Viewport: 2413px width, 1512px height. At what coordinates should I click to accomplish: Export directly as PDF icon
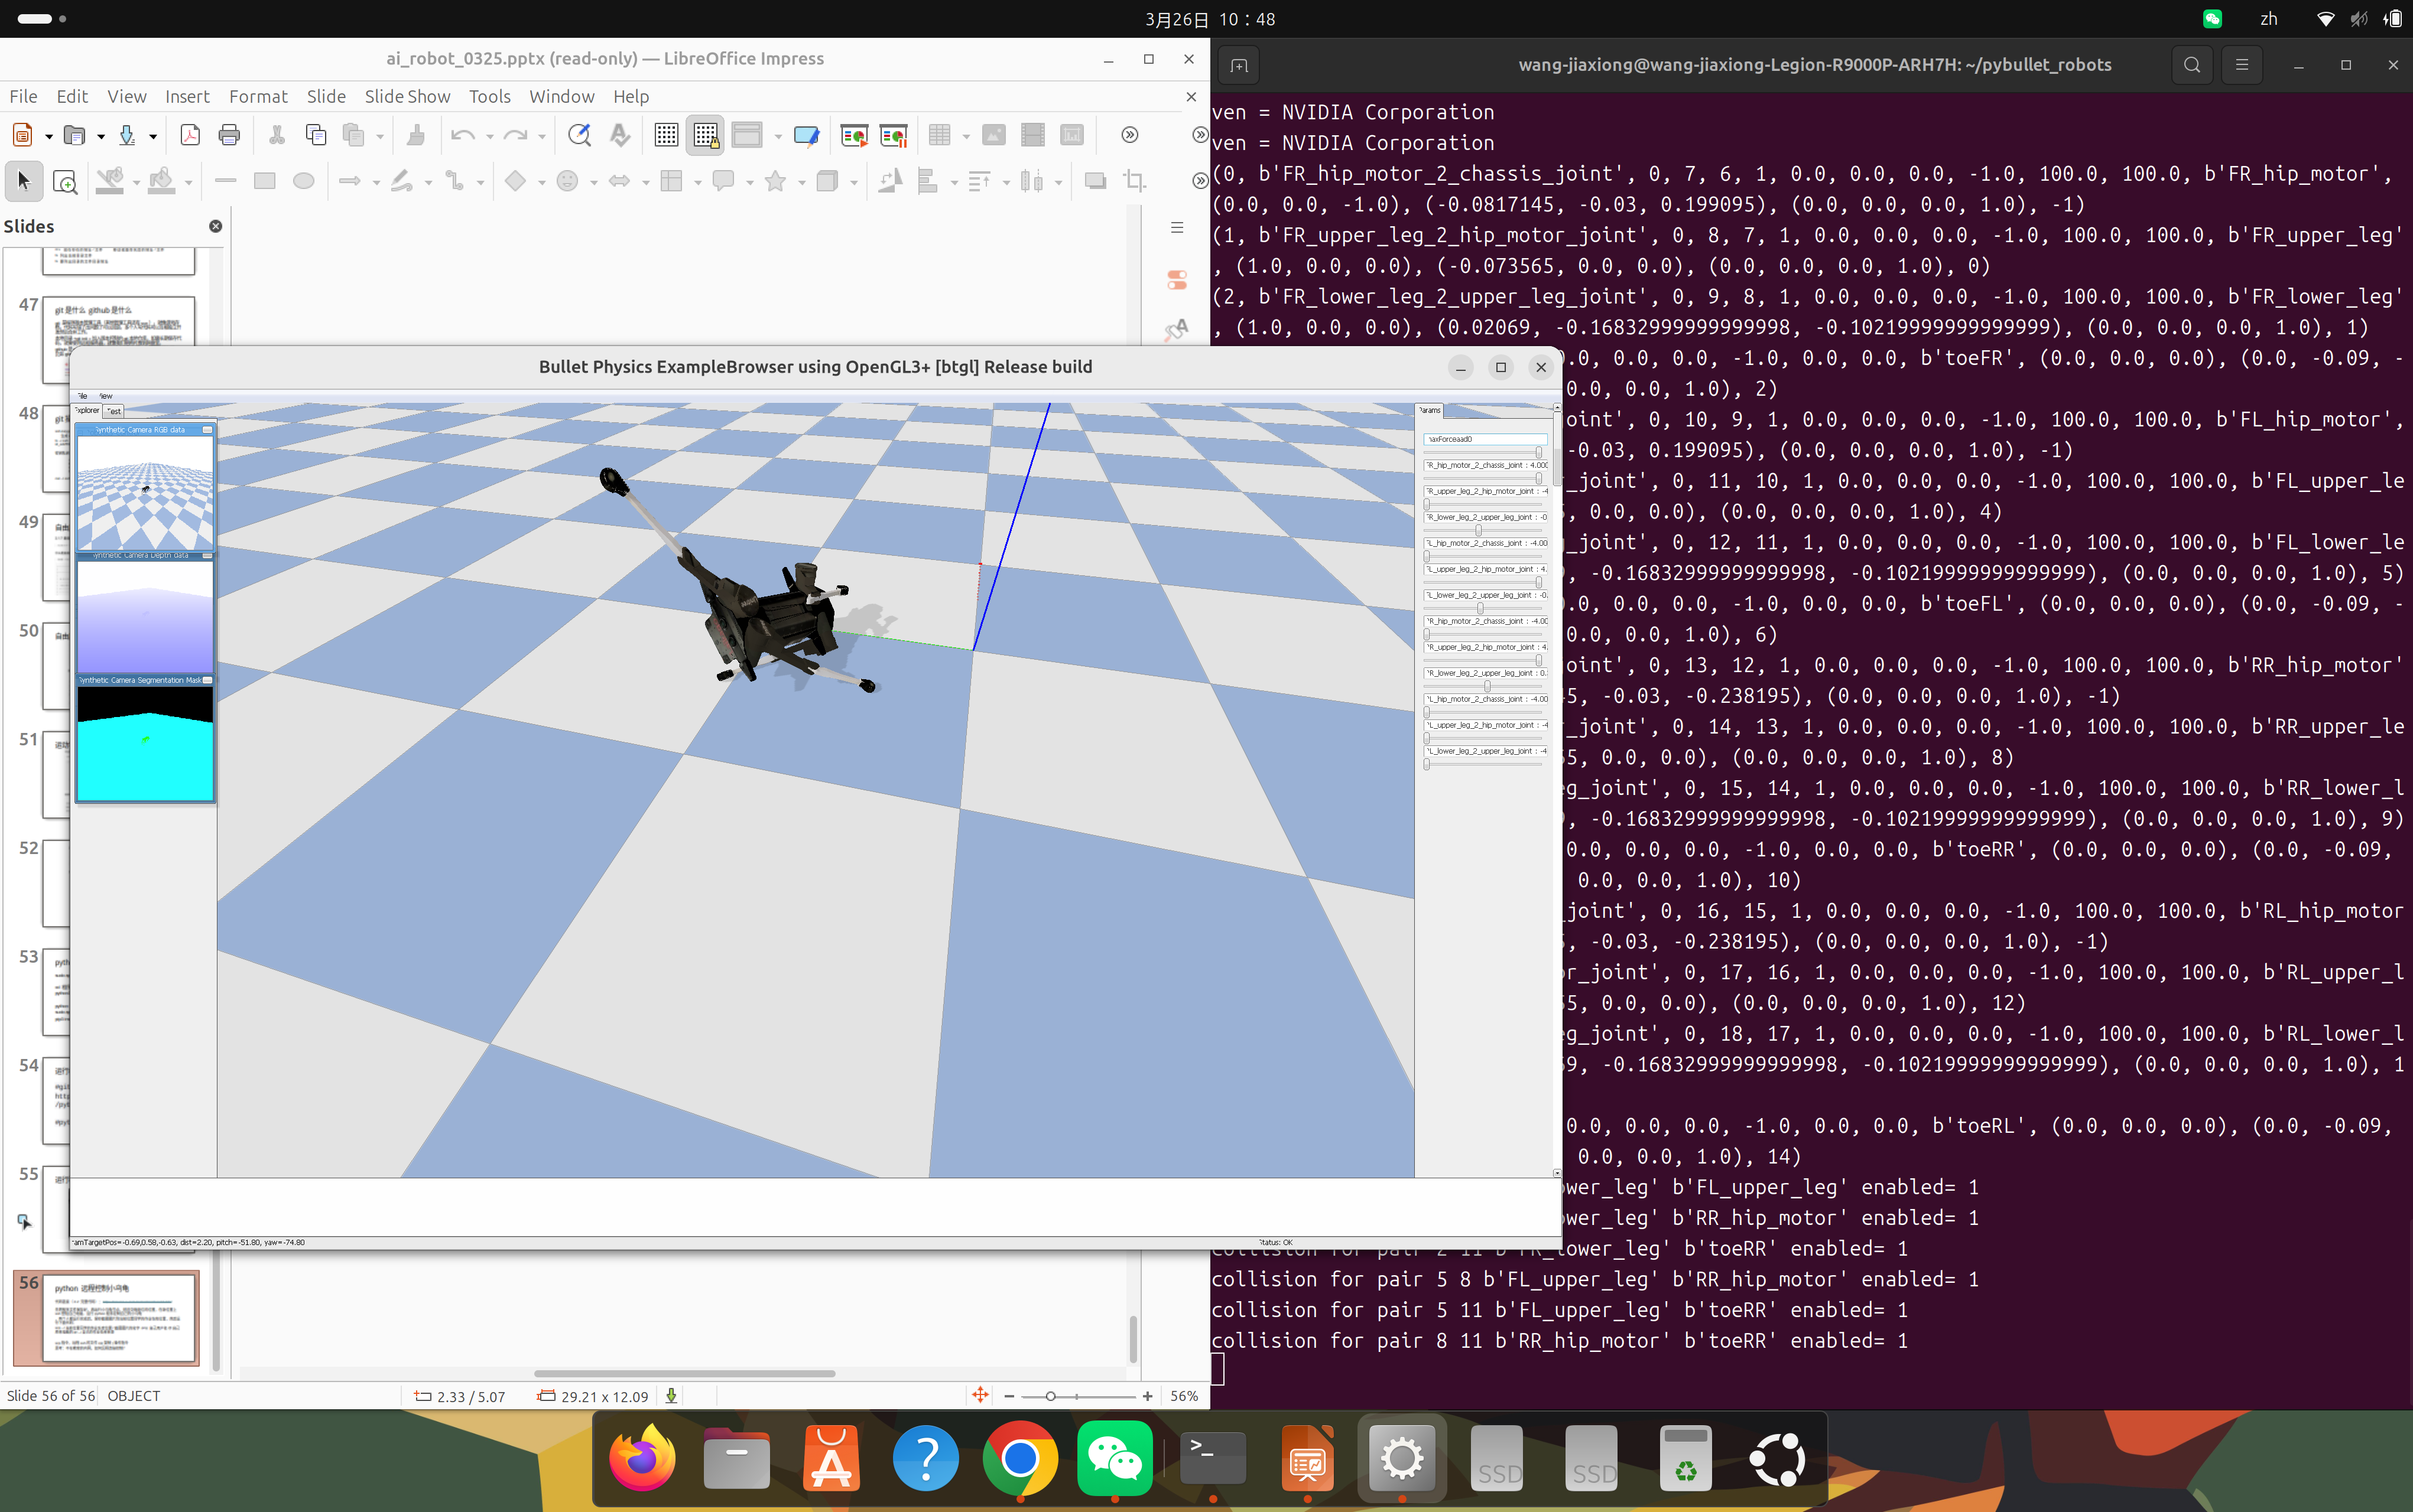[x=190, y=135]
